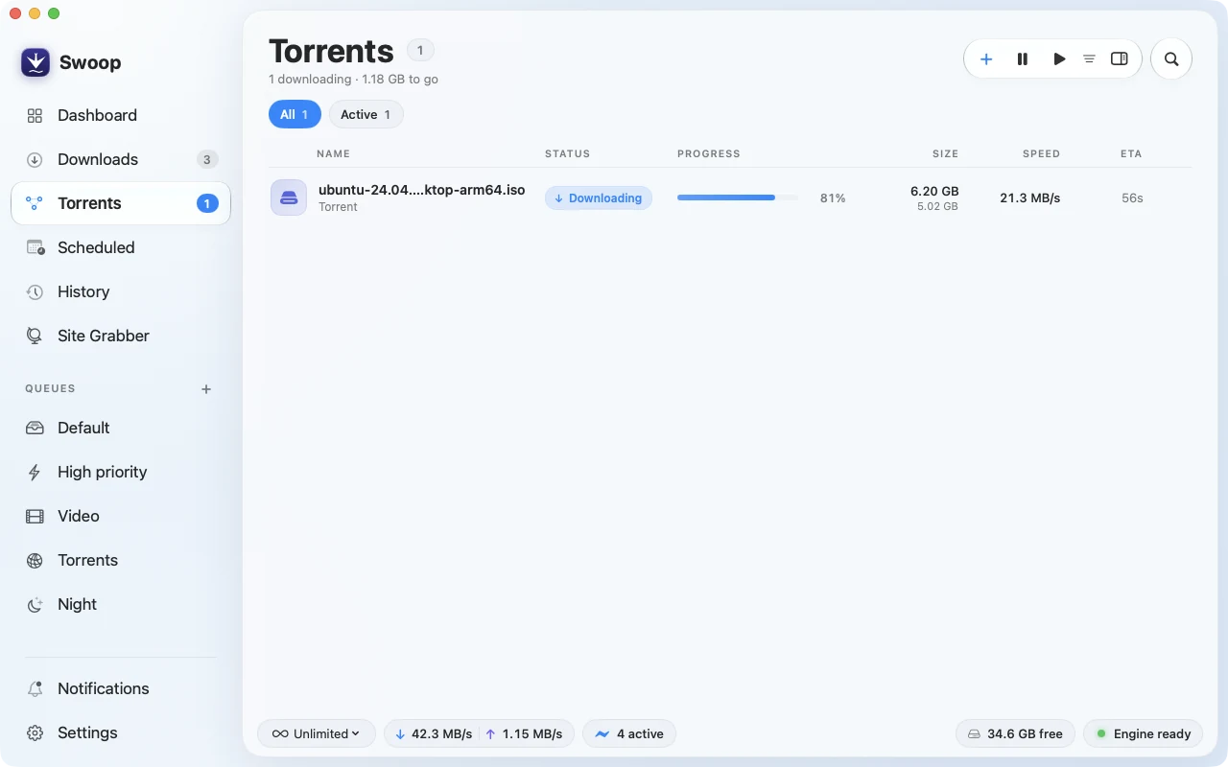Toggle the inspector side panel
The width and height of the screenshot is (1228, 767).
pos(1119,58)
